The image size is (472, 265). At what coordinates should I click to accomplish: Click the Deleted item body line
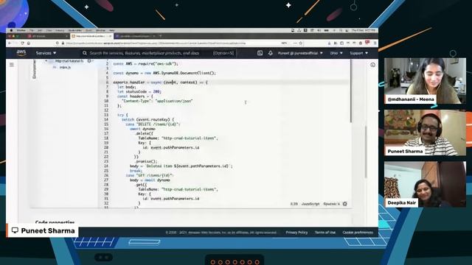pyautogui.click(x=181, y=166)
